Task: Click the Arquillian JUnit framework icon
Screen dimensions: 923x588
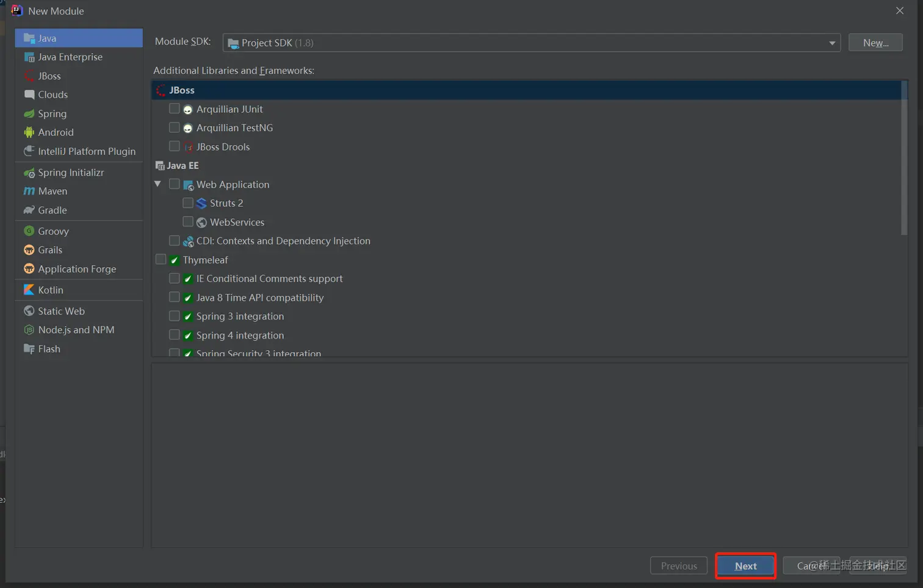Action: pyautogui.click(x=188, y=110)
